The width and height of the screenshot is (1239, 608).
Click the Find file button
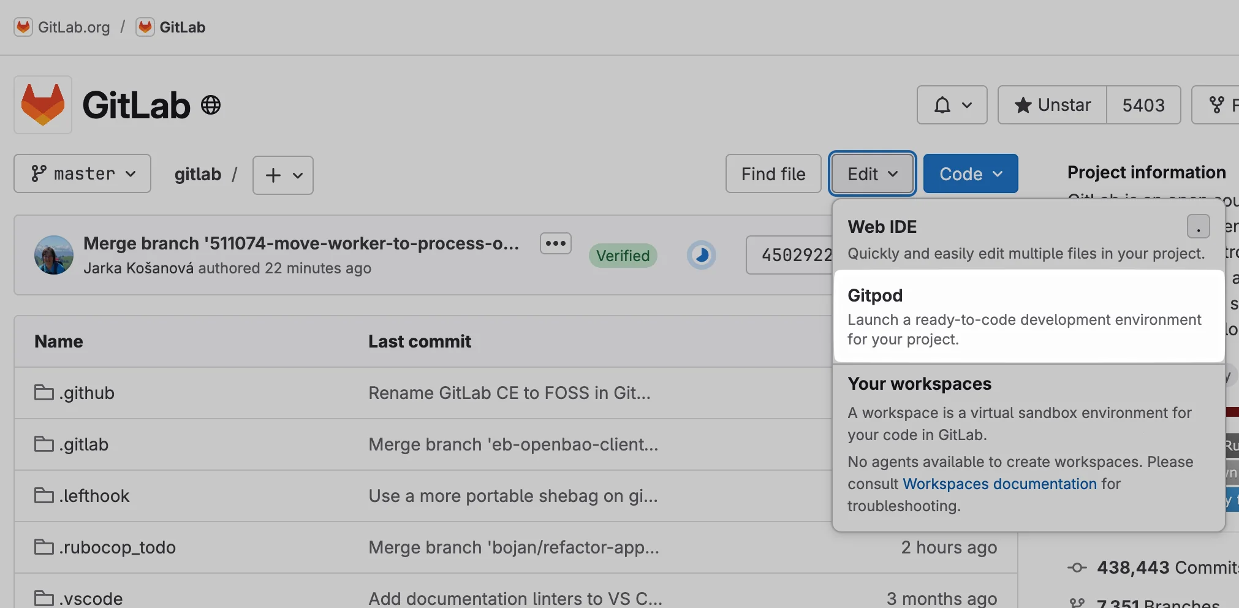point(773,174)
